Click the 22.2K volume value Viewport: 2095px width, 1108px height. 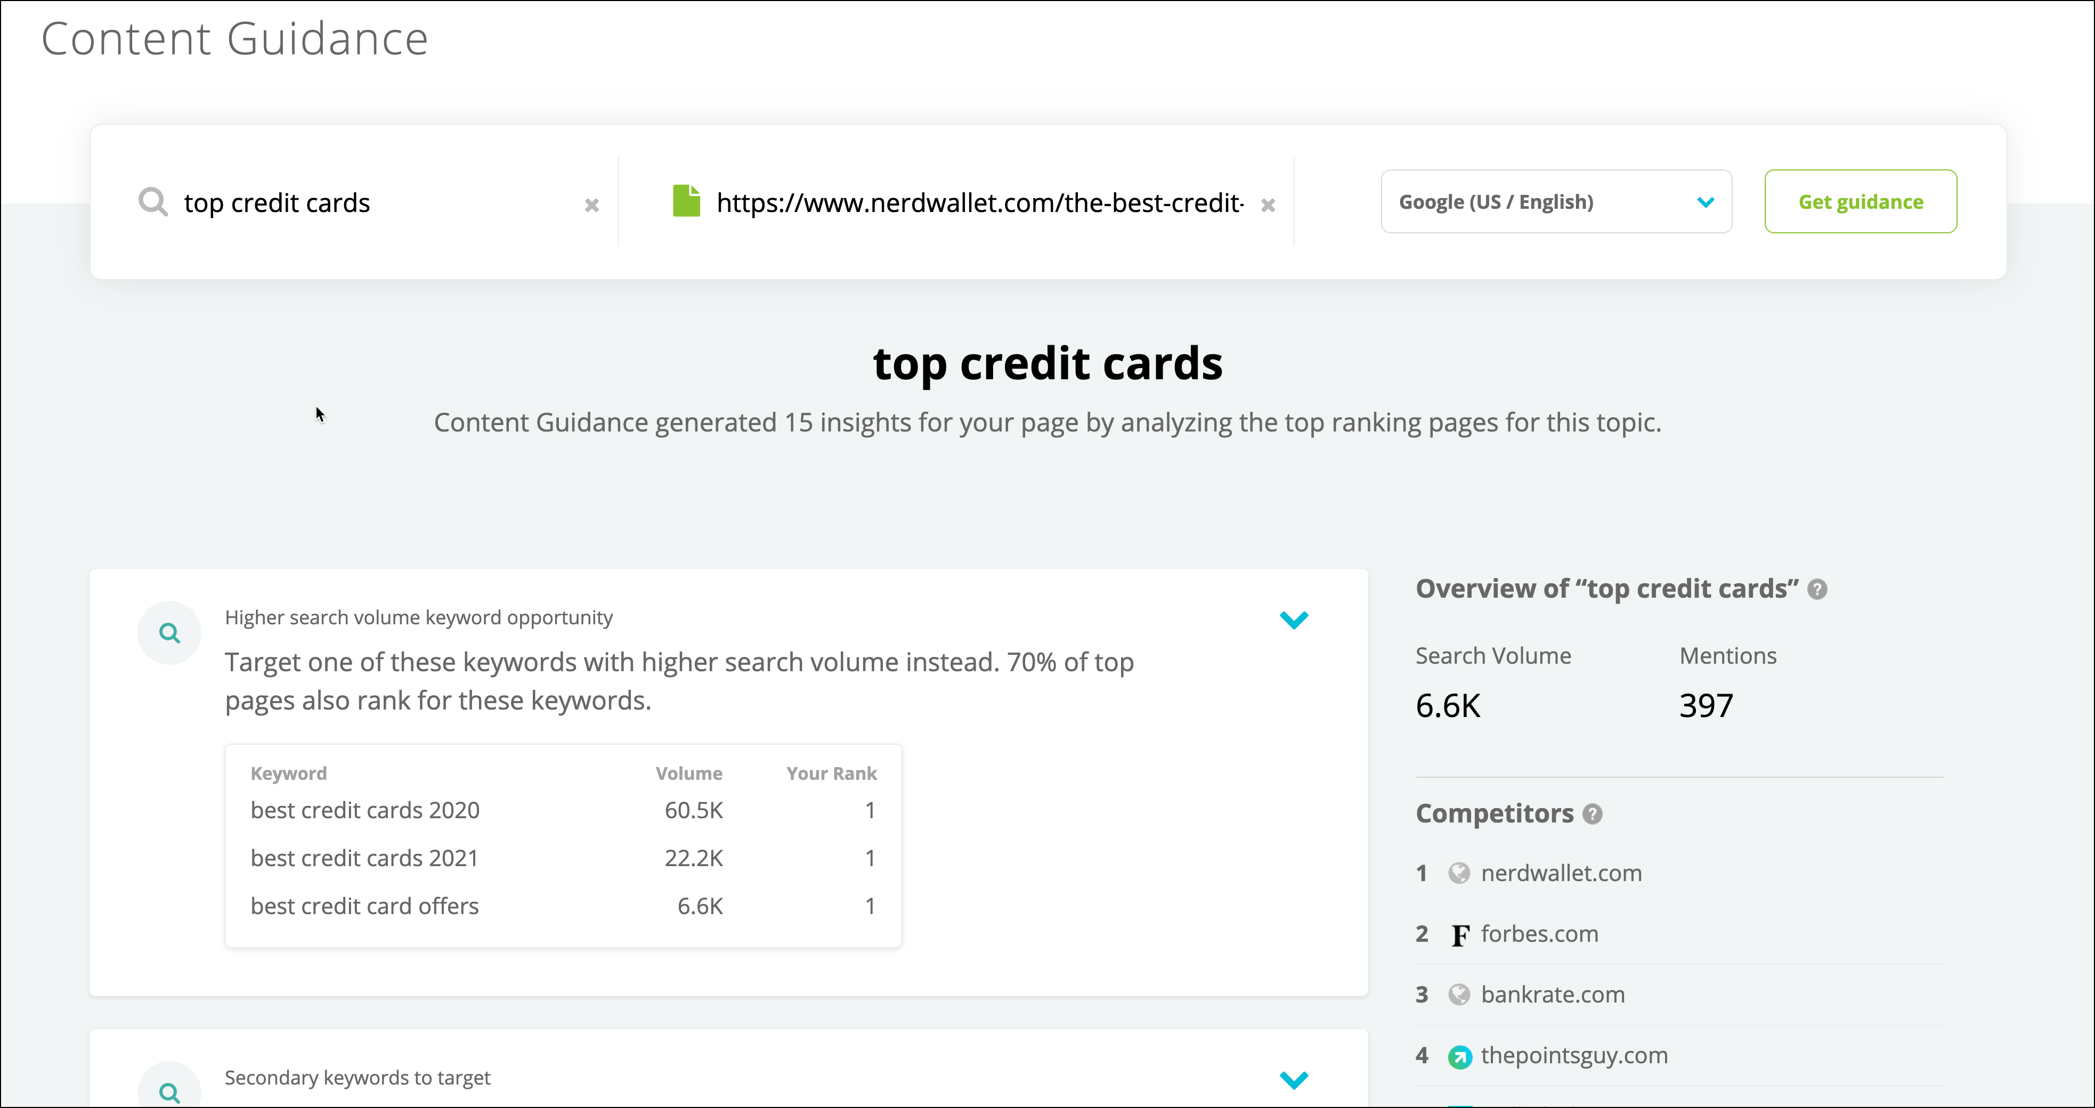tap(694, 859)
